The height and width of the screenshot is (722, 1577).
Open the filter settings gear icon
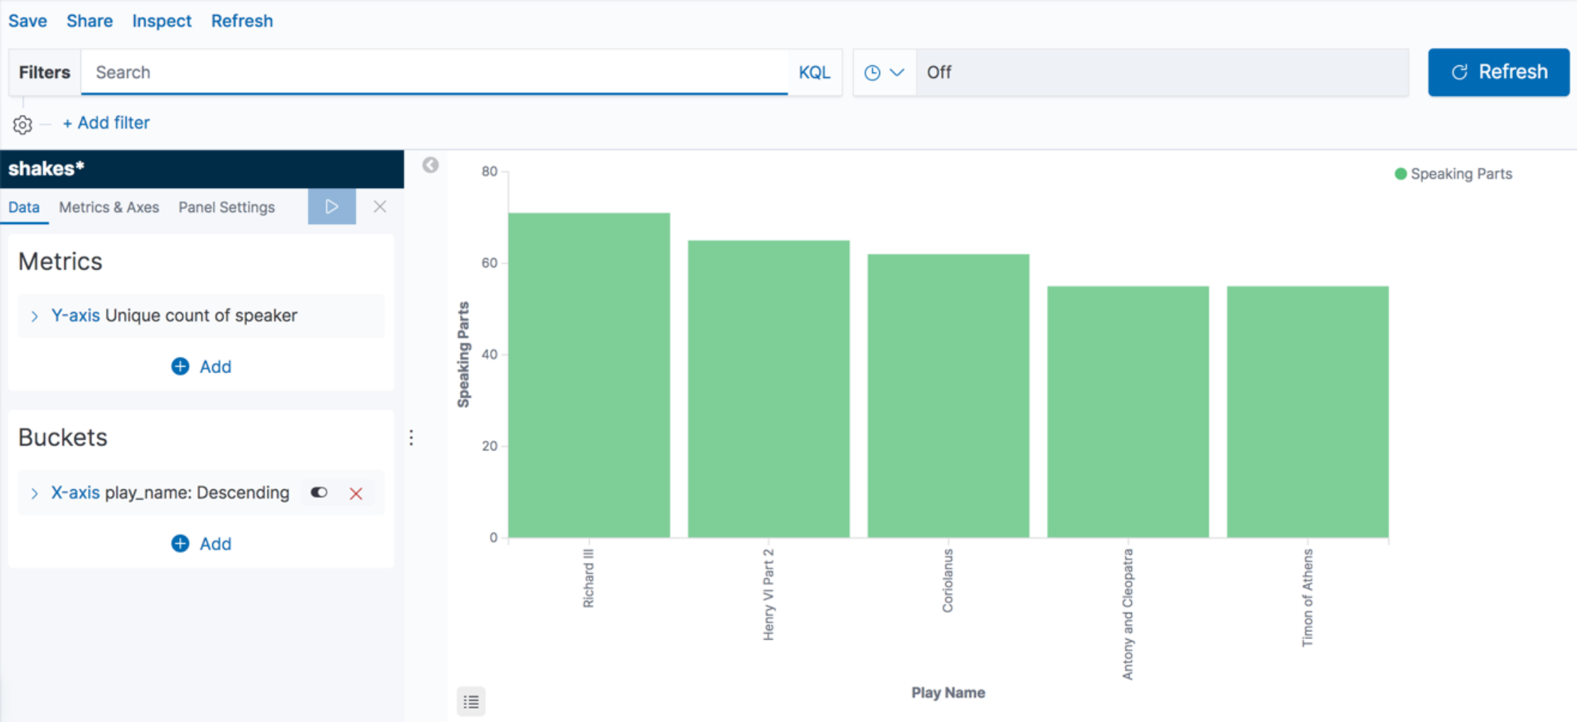coord(22,123)
